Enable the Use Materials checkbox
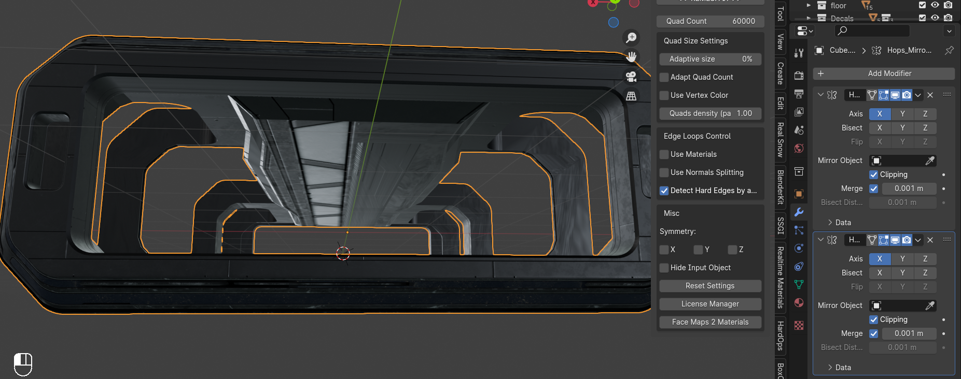This screenshot has height=379, width=961. click(664, 154)
